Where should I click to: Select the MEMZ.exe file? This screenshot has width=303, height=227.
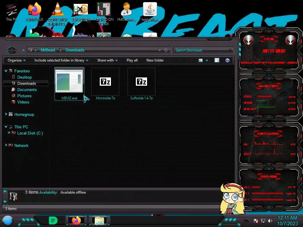(x=69, y=84)
